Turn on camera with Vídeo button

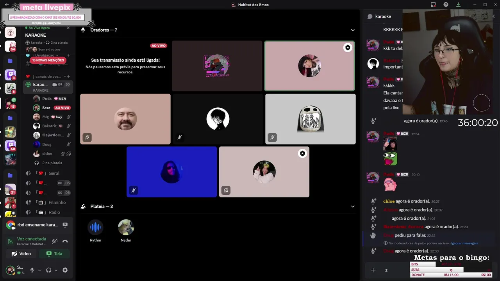tap(21, 254)
